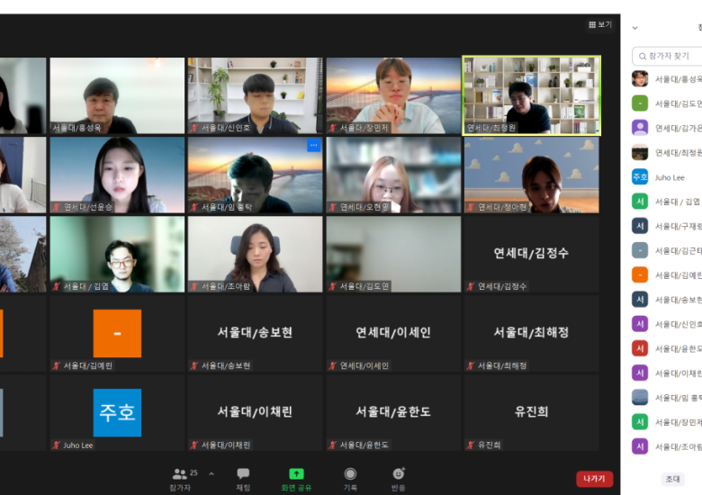Screen dimensions: 702x495
Task: Start 화면 공유 screen sharing
Action: pos(296,473)
